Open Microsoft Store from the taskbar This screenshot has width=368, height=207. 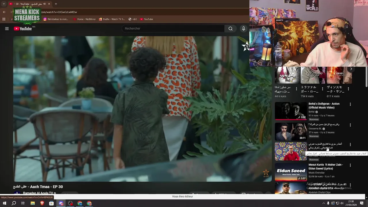tap(51, 203)
